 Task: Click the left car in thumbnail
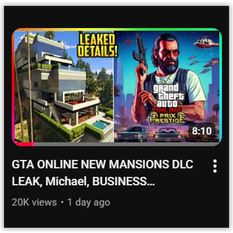[131, 134]
